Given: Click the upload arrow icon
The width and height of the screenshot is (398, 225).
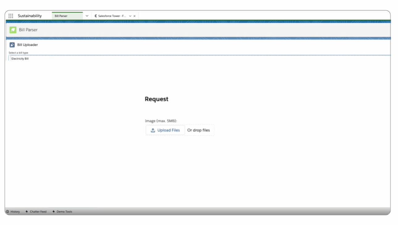Looking at the screenshot, I should coord(153,130).
